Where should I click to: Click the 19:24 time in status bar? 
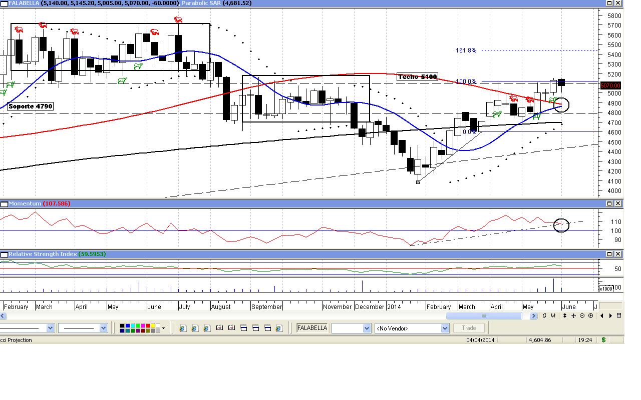point(585,340)
